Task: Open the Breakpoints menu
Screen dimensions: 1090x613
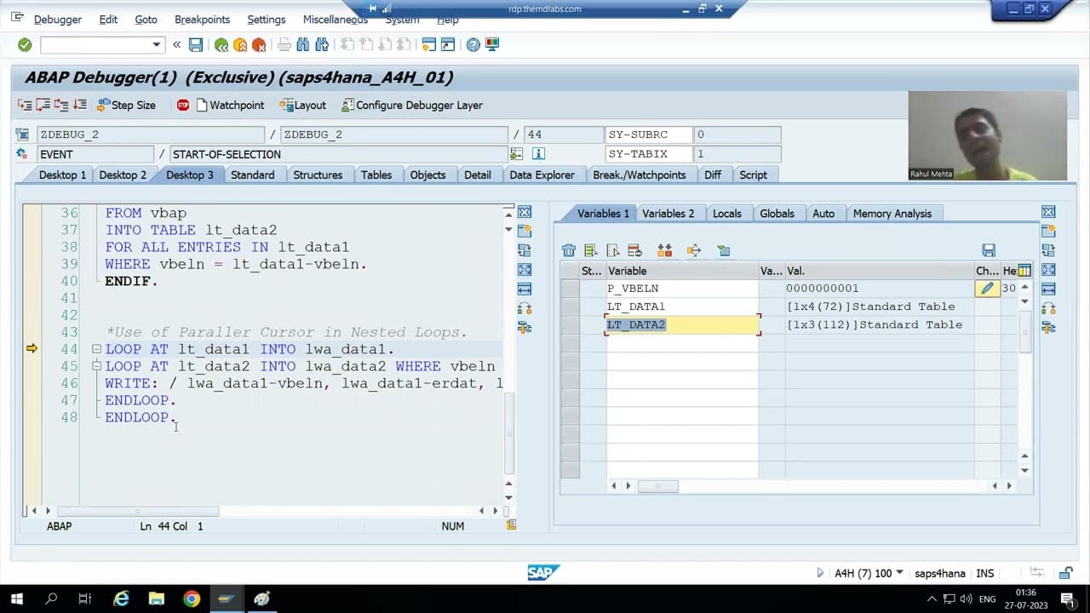Action: click(202, 19)
